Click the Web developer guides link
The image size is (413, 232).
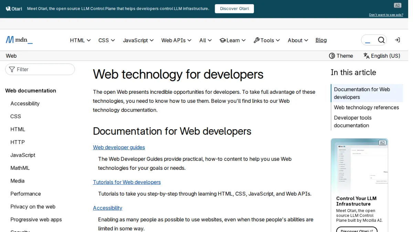[x=119, y=147]
